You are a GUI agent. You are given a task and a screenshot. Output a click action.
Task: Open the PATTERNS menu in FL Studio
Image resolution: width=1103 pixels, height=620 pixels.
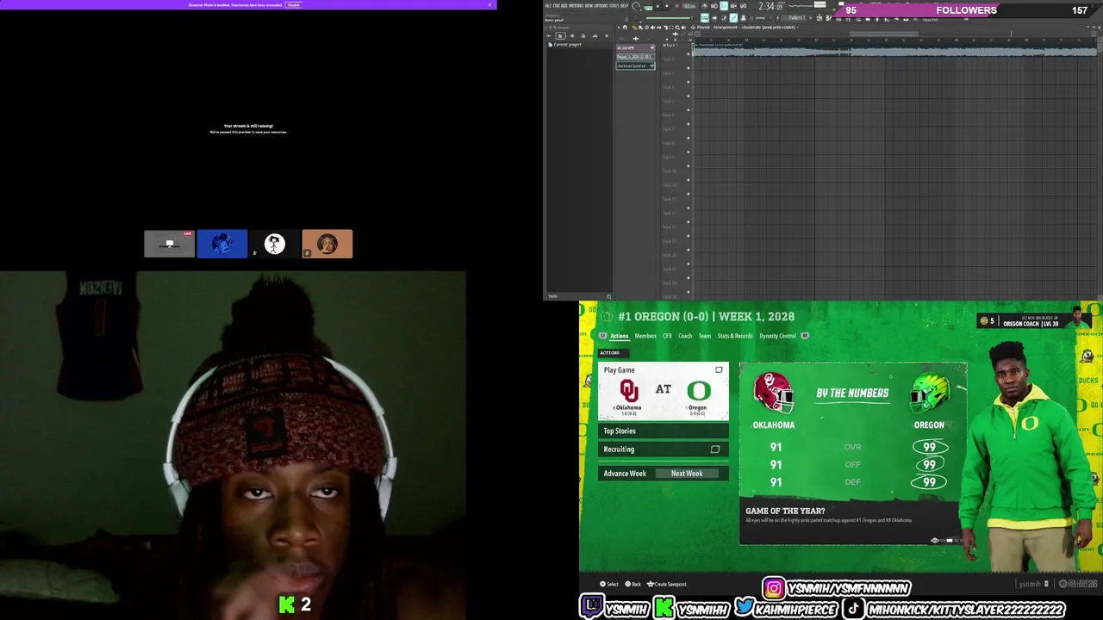576,5
